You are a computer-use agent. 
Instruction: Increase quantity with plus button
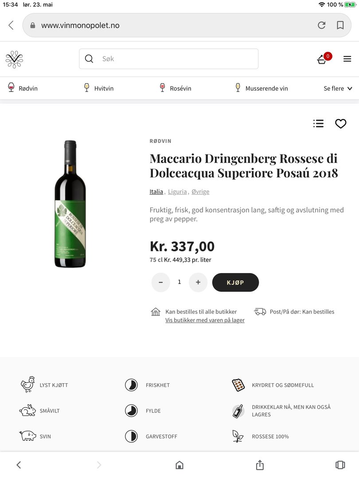(198, 282)
